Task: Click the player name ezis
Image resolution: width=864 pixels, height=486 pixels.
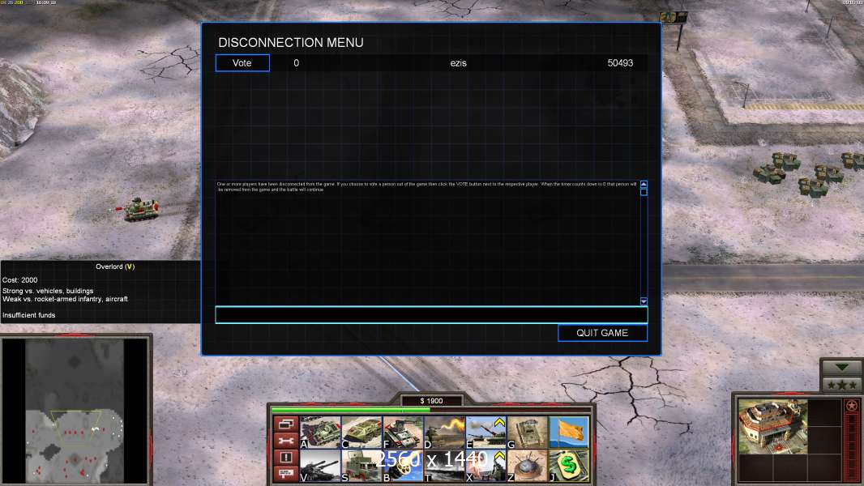Action: point(459,62)
